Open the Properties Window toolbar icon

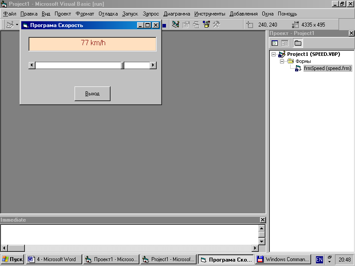coord(186,24)
